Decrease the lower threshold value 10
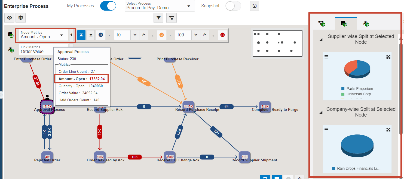The image size is (404, 179). click(x=135, y=35)
